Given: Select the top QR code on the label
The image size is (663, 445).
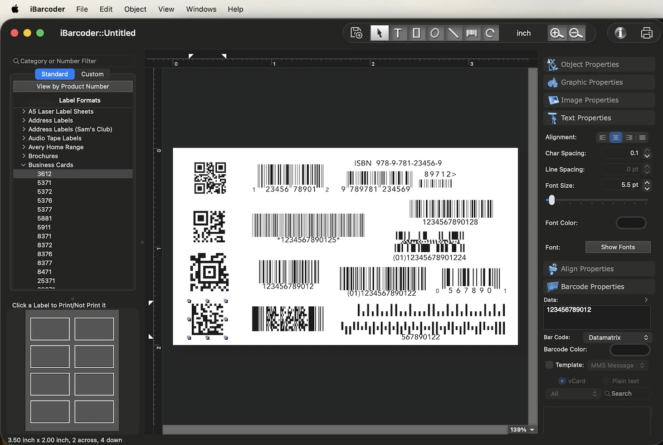Looking at the screenshot, I should point(209,178).
